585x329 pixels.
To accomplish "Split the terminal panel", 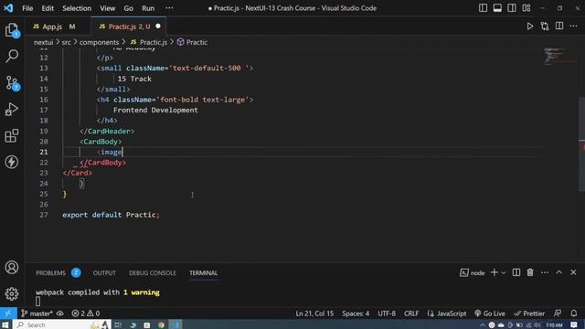I will [x=516, y=272].
